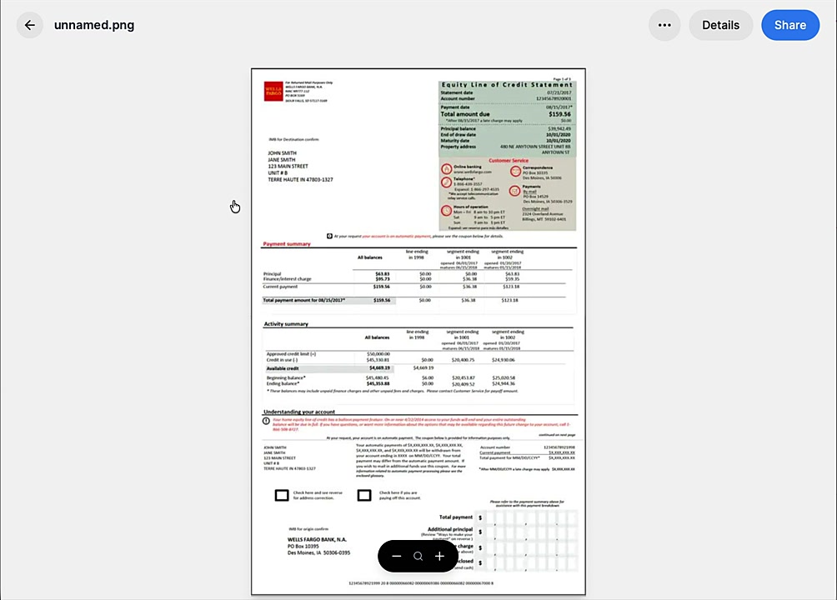The width and height of the screenshot is (837, 600).
Task: Click the unnamed.png file name
Action: (x=94, y=25)
